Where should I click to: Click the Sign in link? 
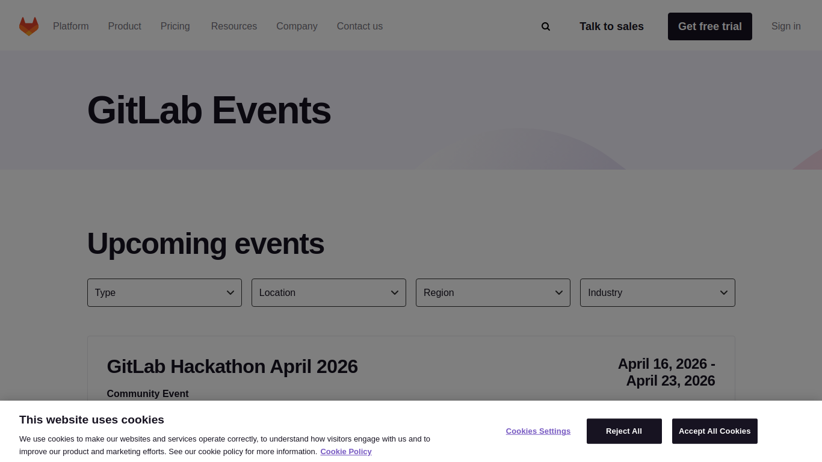[x=786, y=26]
